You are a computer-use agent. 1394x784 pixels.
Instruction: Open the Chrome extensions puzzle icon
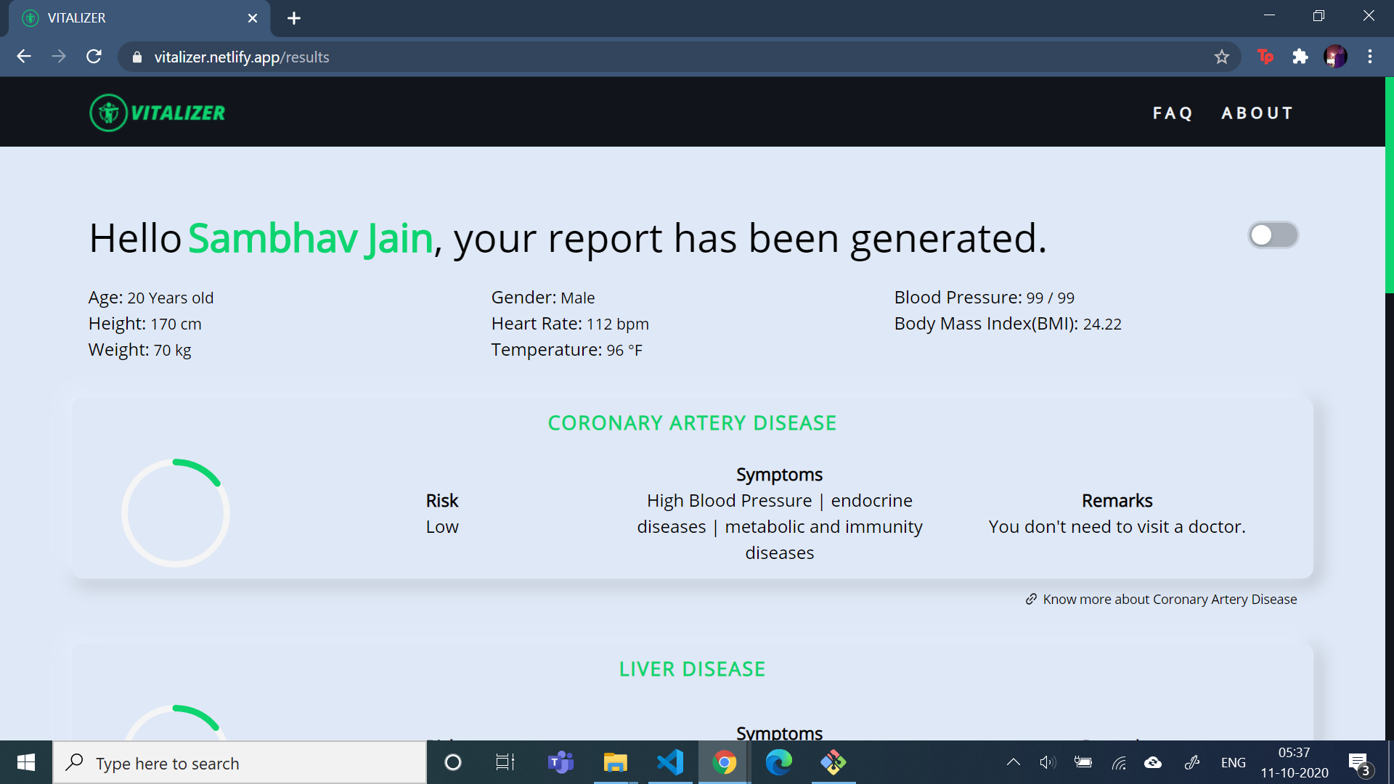click(x=1300, y=57)
